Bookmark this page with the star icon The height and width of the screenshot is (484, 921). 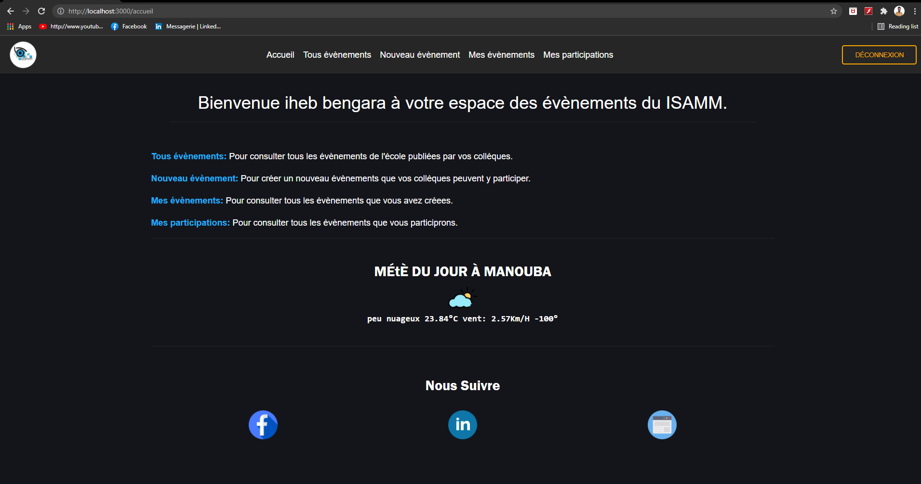click(x=833, y=11)
